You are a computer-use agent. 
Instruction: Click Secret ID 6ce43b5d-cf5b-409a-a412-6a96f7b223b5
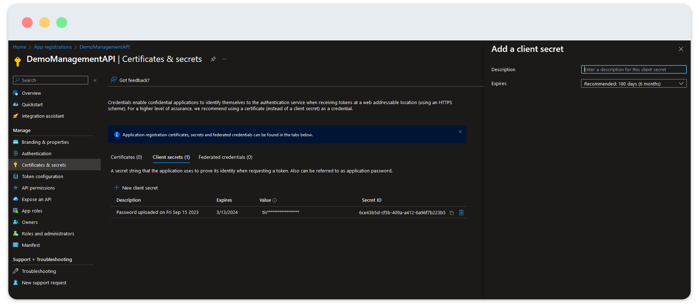coord(402,212)
